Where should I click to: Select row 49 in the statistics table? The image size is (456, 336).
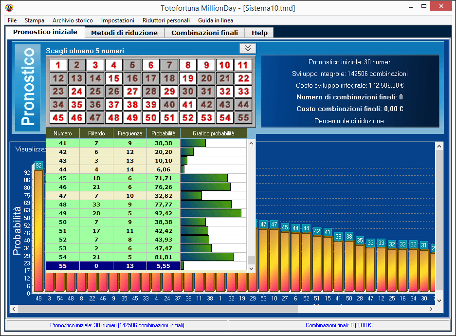62,213
